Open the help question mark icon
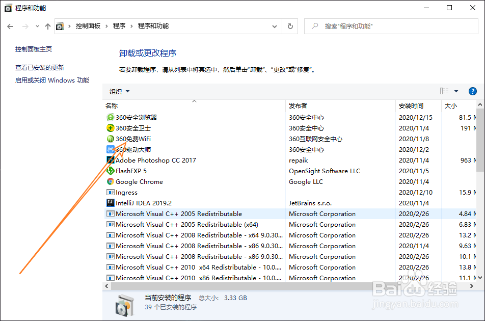Image resolution: width=485 pixels, height=321 pixels. 473,91
